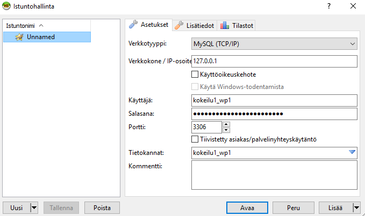Screen dimensions: 365x216
Task: Switch to the Lisätiedot tab
Action: pos(195,25)
